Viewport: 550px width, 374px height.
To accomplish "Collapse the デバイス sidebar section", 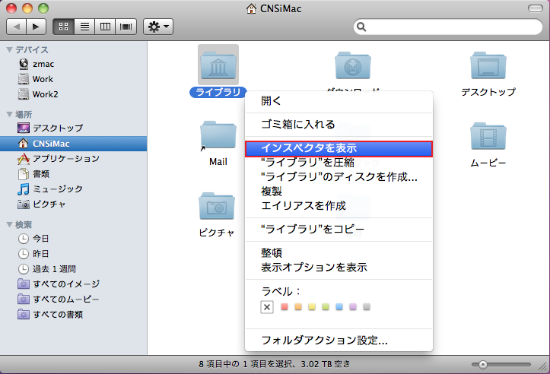I will pyautogui.click(x=9, y=49).
